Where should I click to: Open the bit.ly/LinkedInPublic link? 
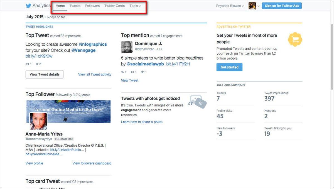point(67,150)
